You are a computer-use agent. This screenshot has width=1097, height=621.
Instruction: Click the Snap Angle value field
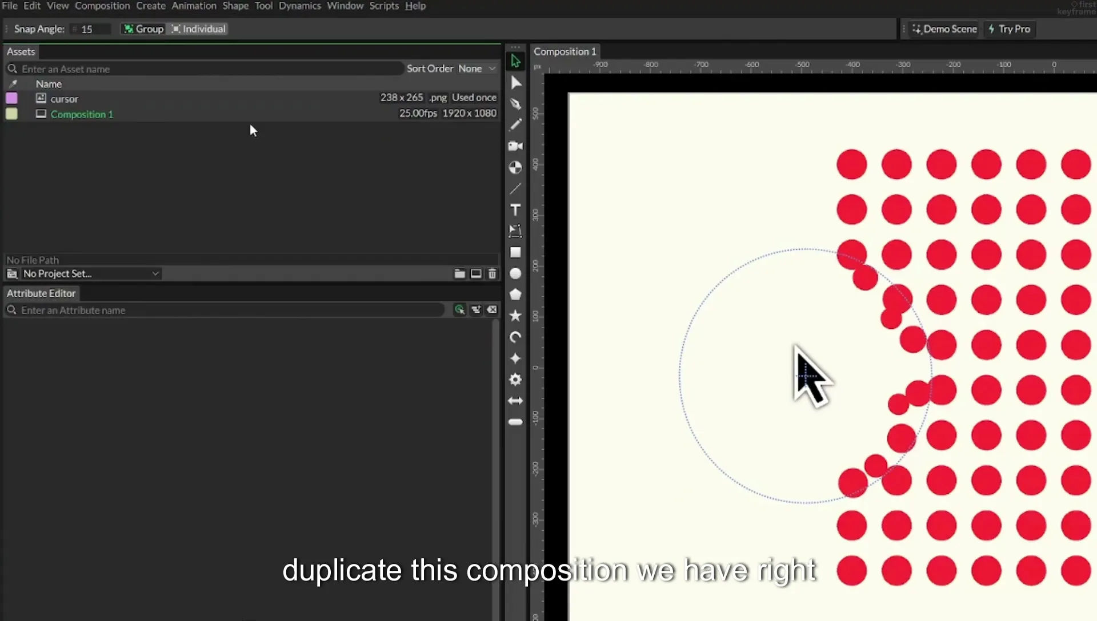tap(90, 29)
